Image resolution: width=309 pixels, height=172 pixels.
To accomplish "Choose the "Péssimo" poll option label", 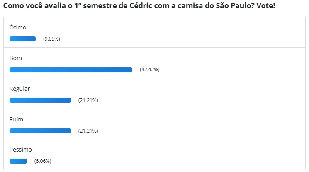I will [x=21, y=150].
